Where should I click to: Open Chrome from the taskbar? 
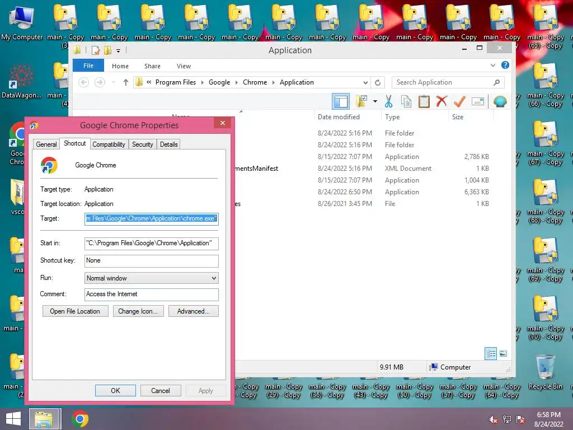[x=80, y=419]
